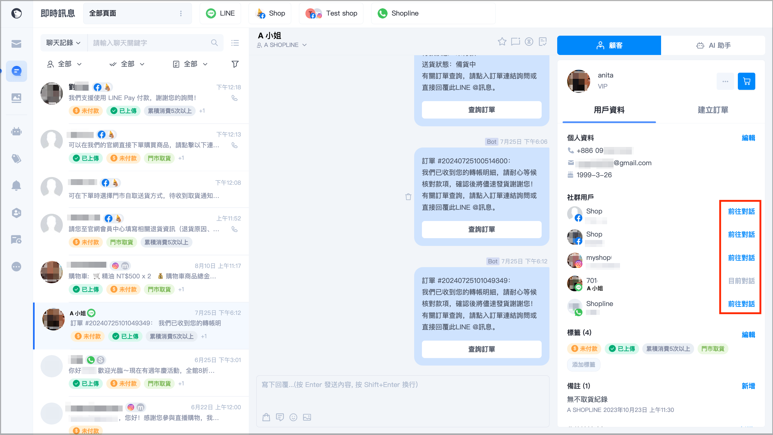Open the 劉 conversation at 下午12:18

coord(141,99)
